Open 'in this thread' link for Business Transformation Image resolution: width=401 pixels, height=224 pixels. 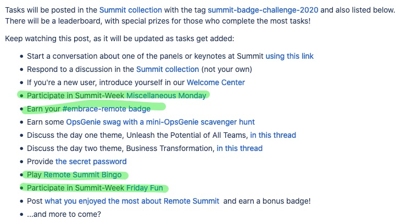click(240, 148)
